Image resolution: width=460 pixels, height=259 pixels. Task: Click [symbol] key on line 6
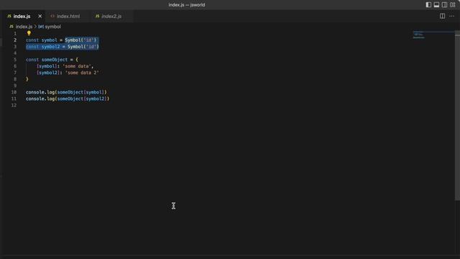point(47,66)
